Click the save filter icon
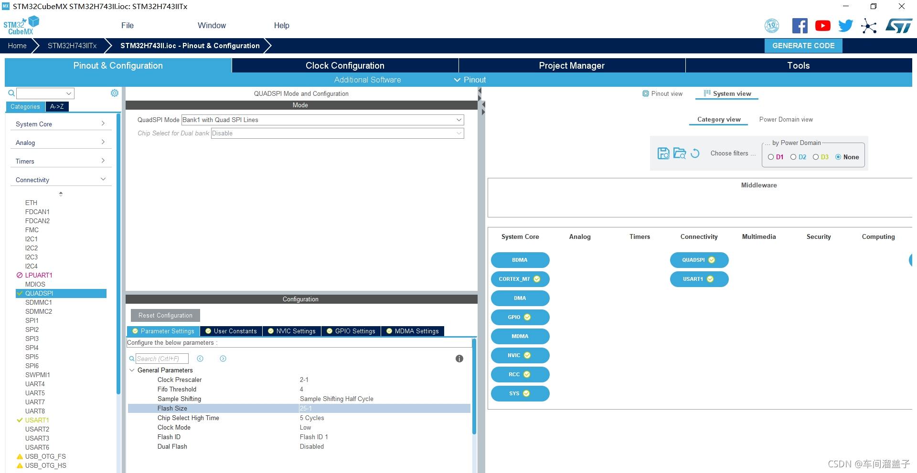This screenshot has height=473, width=917. tap(663, 153)
